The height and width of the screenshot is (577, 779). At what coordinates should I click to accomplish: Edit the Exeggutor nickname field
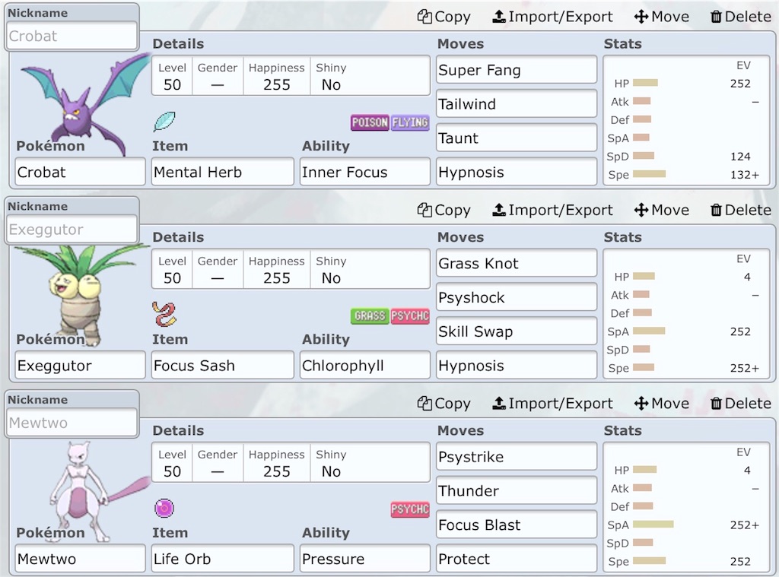[x=72, y=230]
